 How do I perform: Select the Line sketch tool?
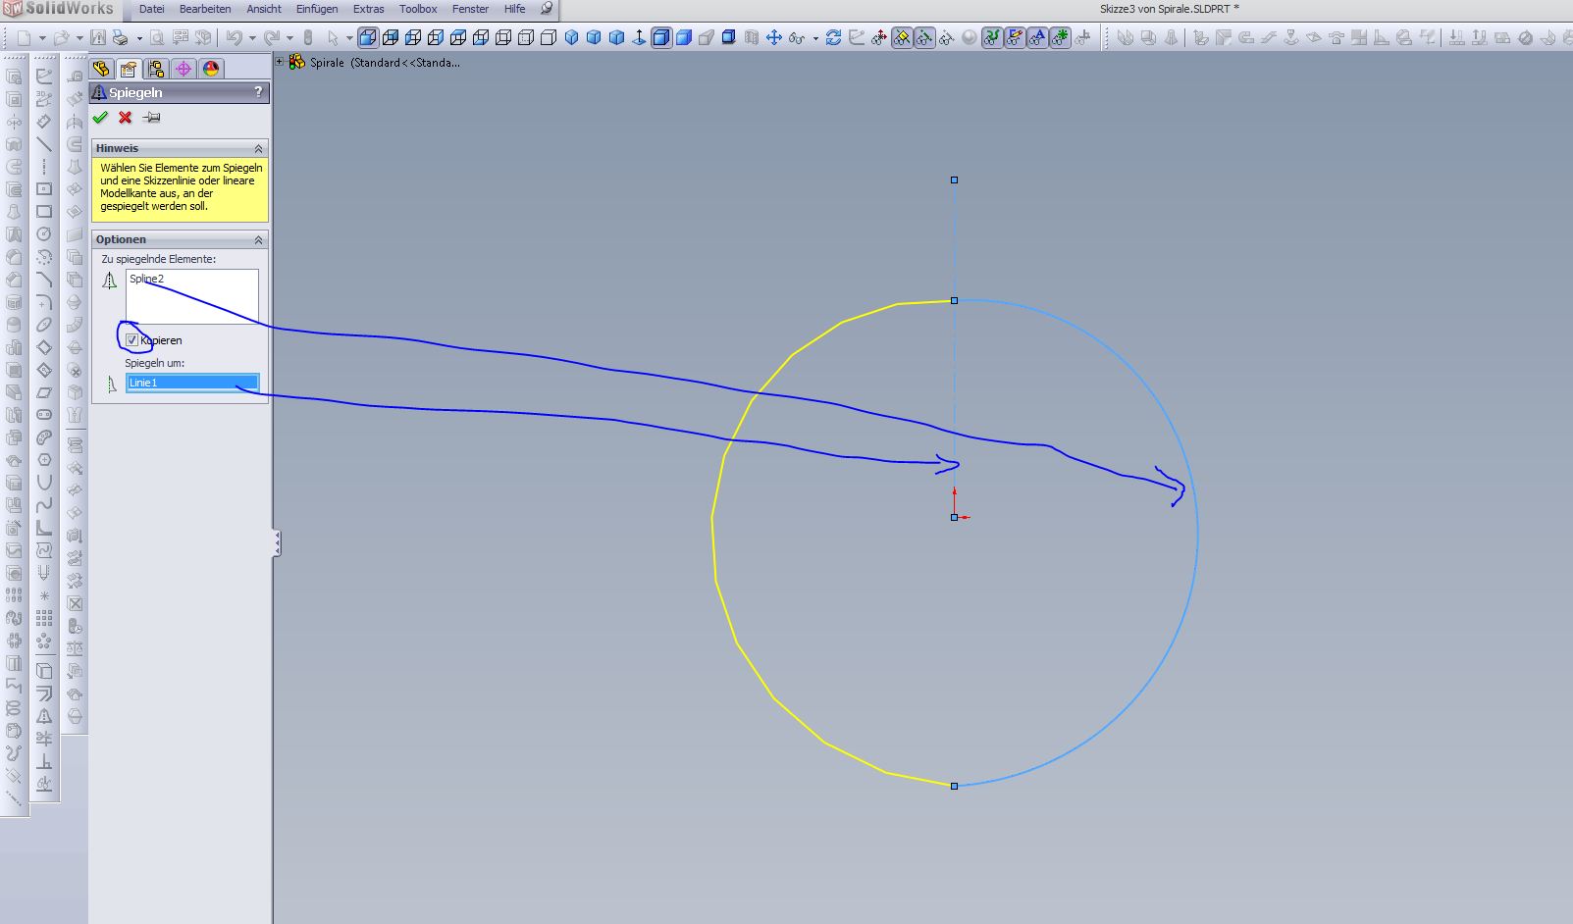pyautogui.click(x=44, y=143)
